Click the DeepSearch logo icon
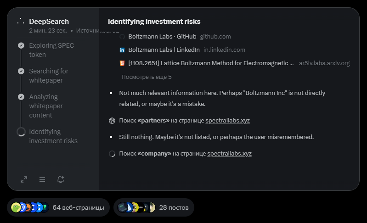367x223 pixels. (x=21, y=21)
